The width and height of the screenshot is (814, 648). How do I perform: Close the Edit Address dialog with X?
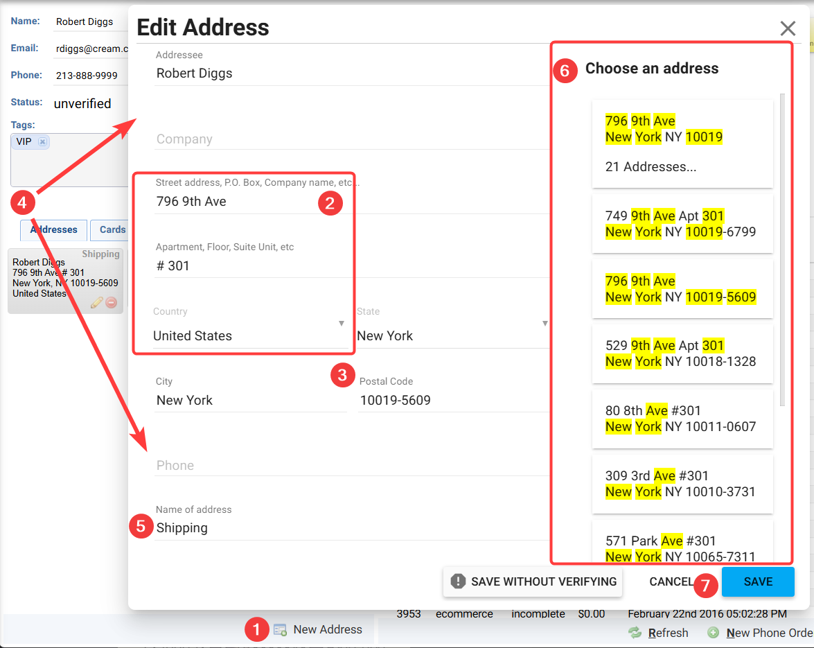(788, 28)
